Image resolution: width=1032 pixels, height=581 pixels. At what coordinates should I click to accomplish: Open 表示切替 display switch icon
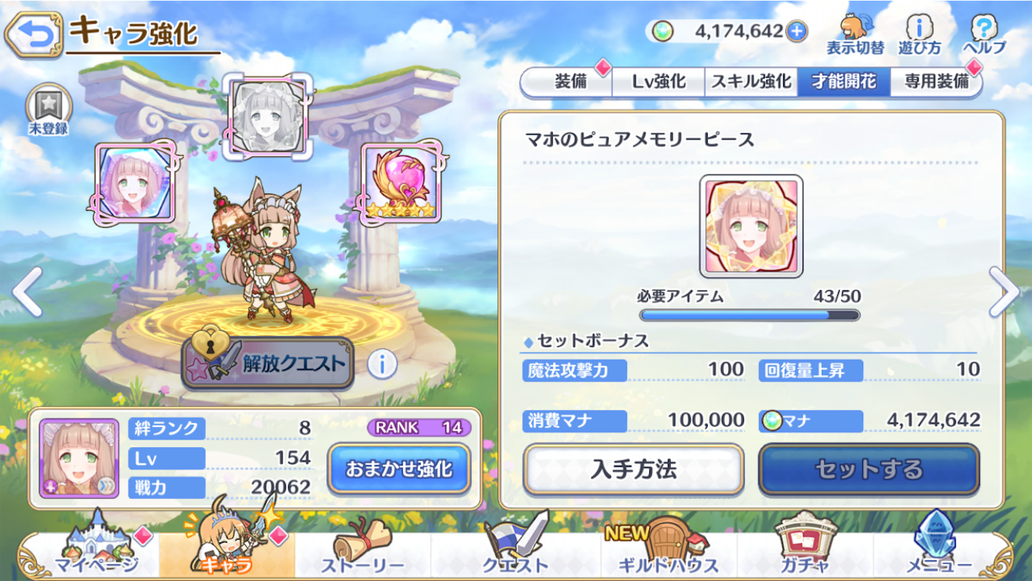tap(855, 35)
